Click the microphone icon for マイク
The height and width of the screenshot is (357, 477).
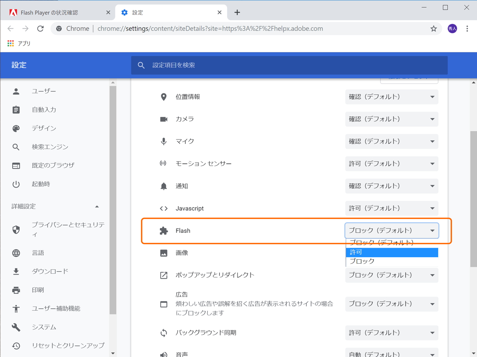(164, 141)
